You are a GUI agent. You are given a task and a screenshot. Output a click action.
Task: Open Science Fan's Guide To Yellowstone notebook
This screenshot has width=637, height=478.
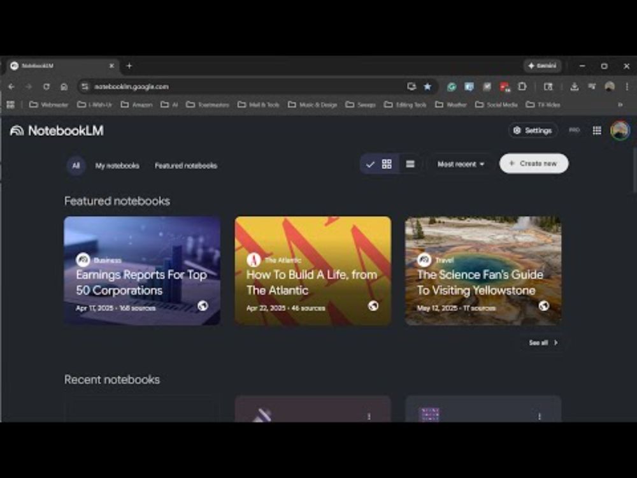click(x=483, y=271)
